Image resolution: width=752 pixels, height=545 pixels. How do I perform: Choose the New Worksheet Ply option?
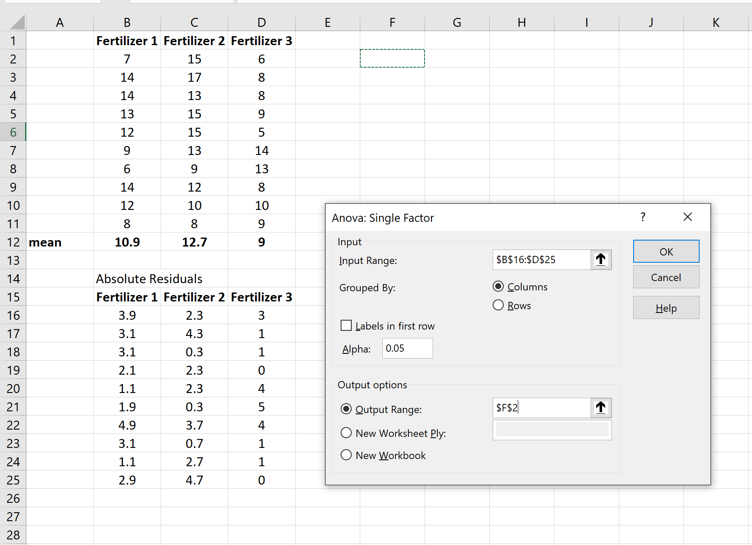(346, 433)
